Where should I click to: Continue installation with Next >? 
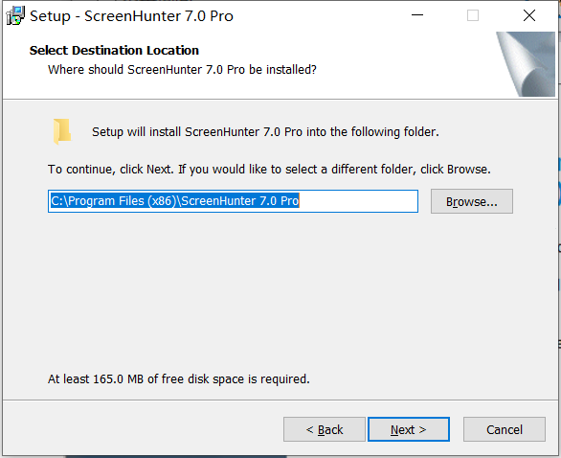tap(409, 429)
